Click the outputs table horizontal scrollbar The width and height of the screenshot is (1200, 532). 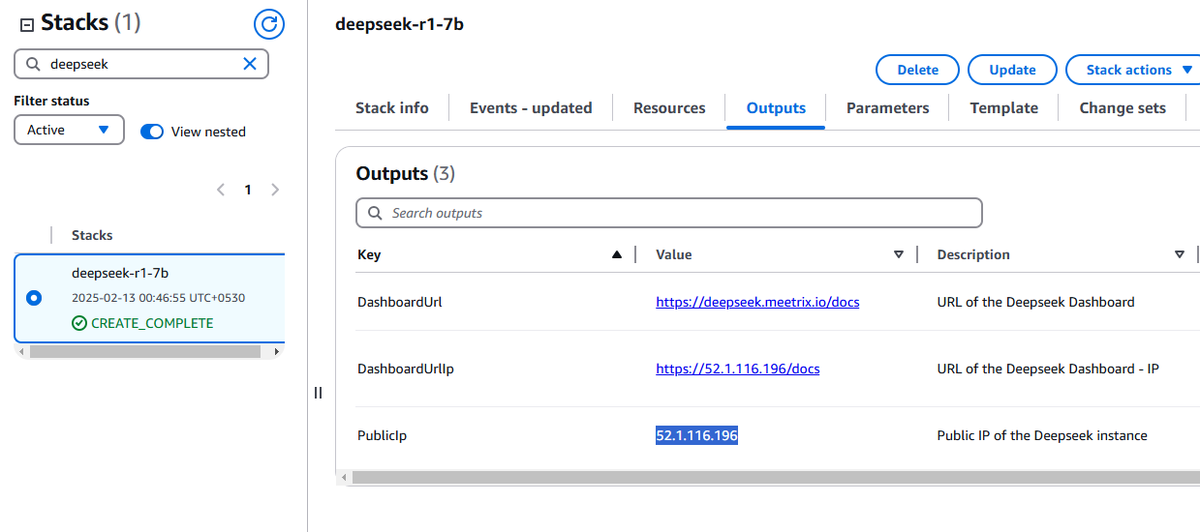775,478
